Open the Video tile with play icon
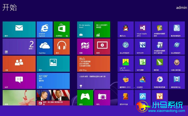The image size is (188, 116). [x=102, y=47]
